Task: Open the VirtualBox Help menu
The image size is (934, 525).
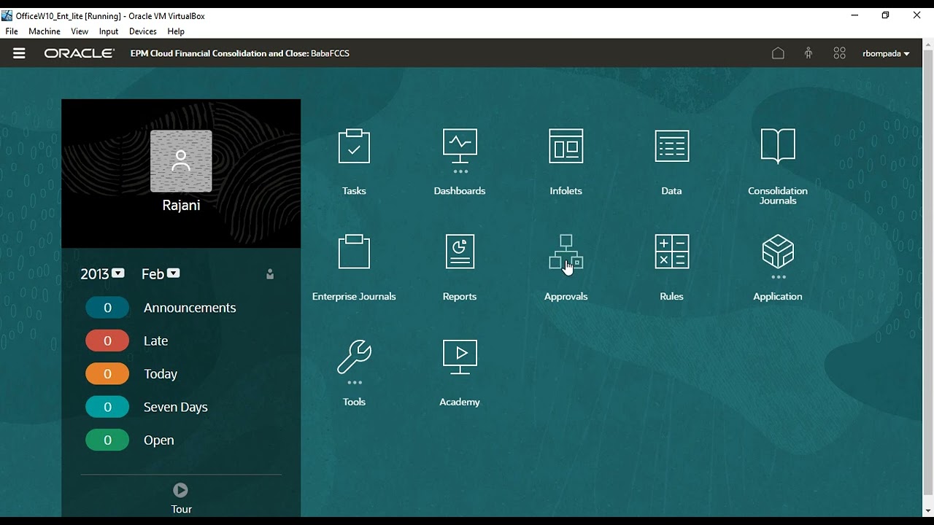Action: 176,31
